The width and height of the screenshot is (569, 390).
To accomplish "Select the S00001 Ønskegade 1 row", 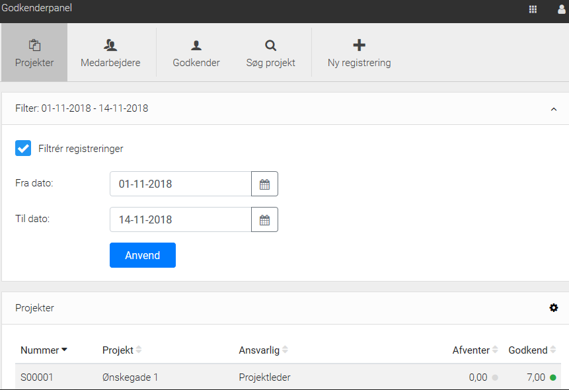I will pos(288,377).
